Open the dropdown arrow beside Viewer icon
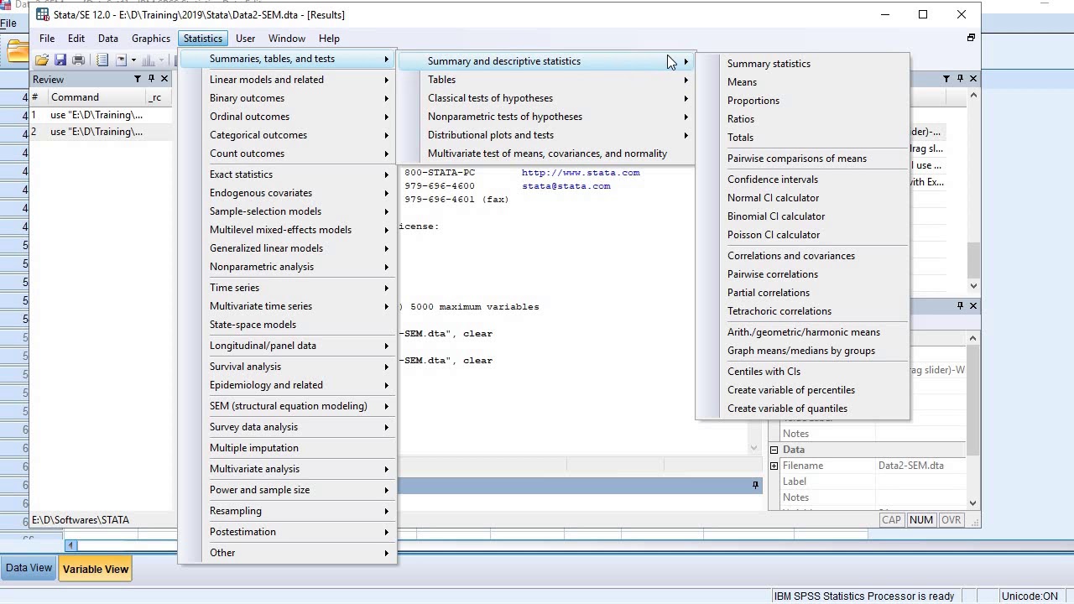The width and height of the screenshot is (1074, 604). [x=133, y=60]
